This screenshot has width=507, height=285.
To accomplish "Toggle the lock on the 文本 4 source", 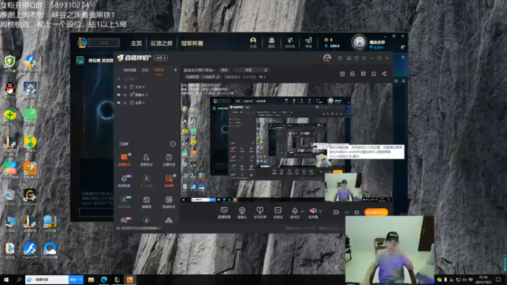I will 125,87.
